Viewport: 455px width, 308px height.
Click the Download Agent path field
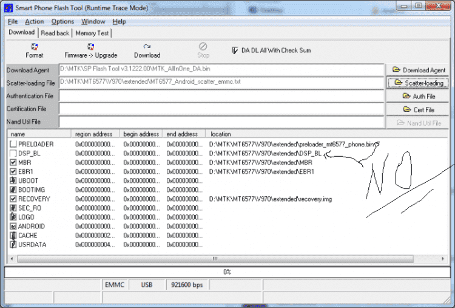click(221, 70)
